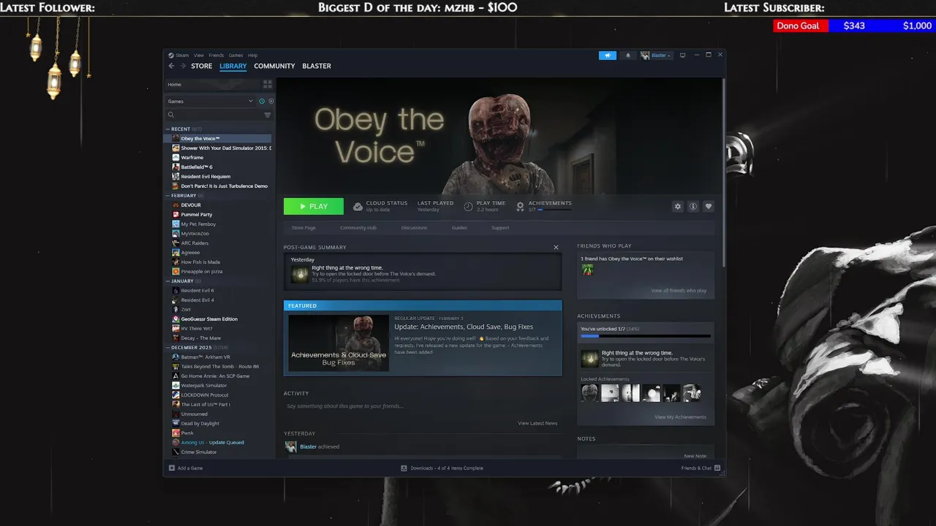936x526 pixels.
Task: Click the Play Time clock icon
Action: coord(468,207)
